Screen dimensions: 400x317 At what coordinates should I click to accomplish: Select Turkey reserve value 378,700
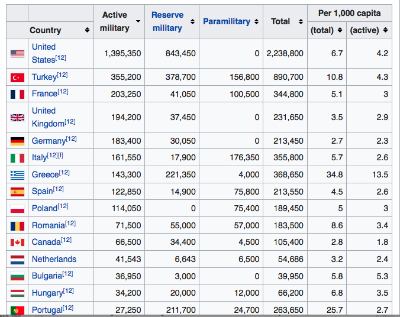pos(180,77)
